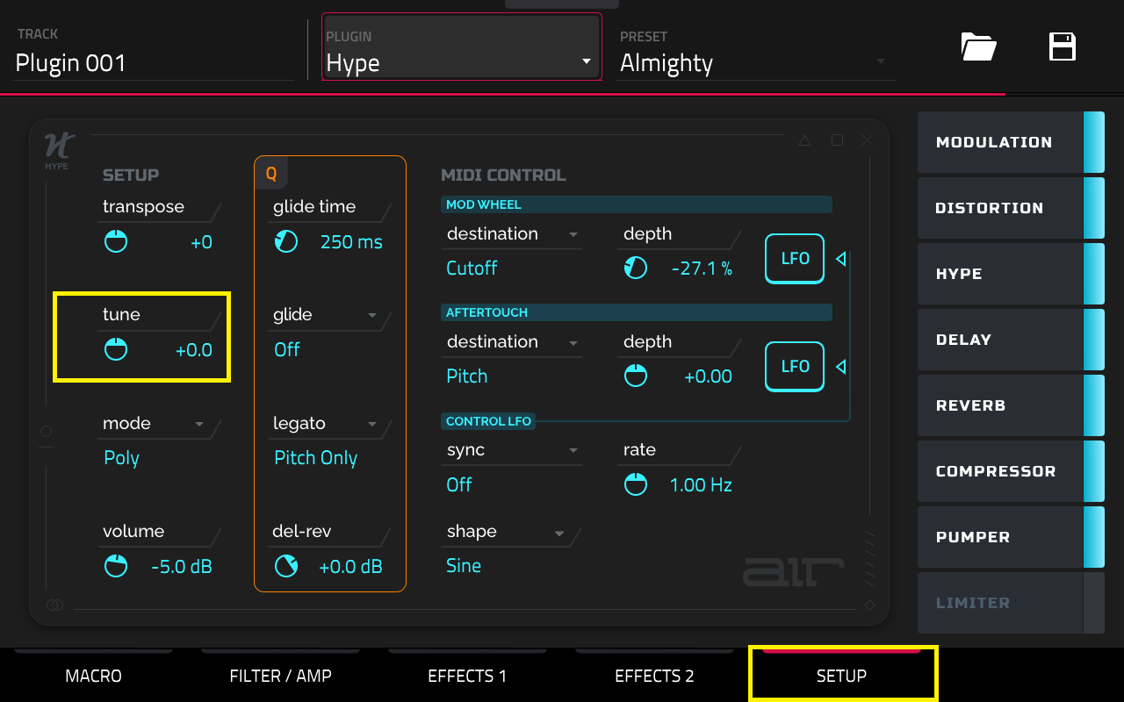Click the square icon at panel top right
This screenshot has width=1124, height=702.
pos(837,140)
